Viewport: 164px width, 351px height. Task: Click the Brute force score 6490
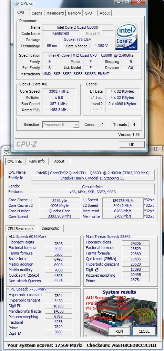59,259
